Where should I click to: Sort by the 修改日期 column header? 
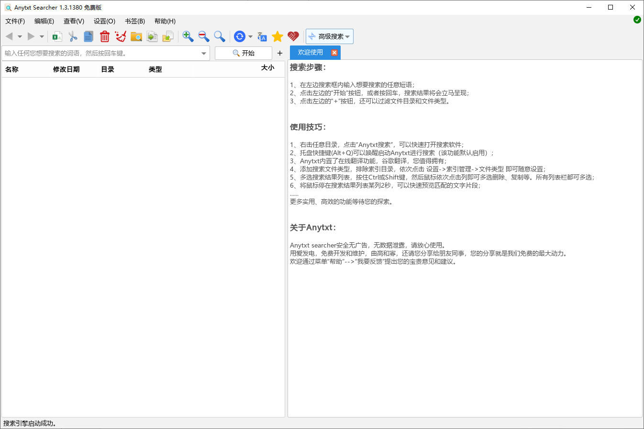(67, 69)
